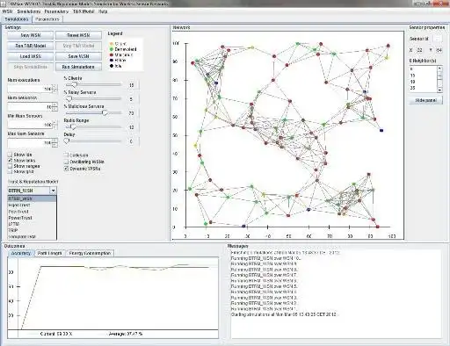Click the Load WSN button
Screen dimensions: 450x346
pyautogui.click(x=31, y=56)
